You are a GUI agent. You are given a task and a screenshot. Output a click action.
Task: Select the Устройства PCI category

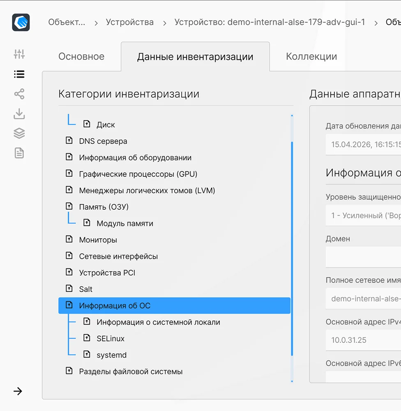tap(107, 273)
